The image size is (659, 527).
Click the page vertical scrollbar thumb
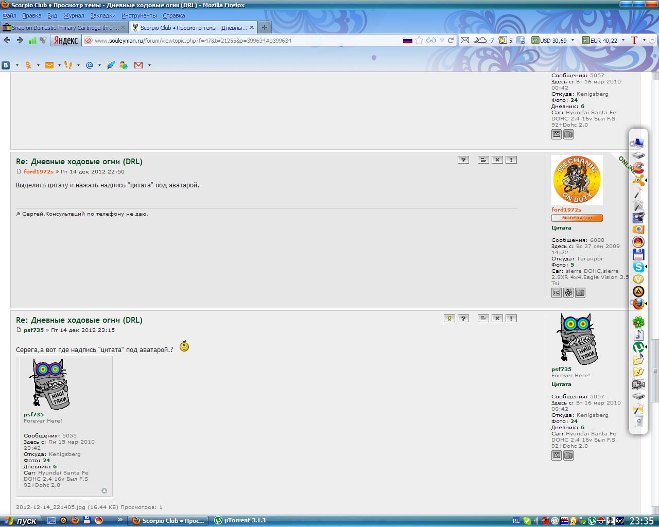coord(654,371)
